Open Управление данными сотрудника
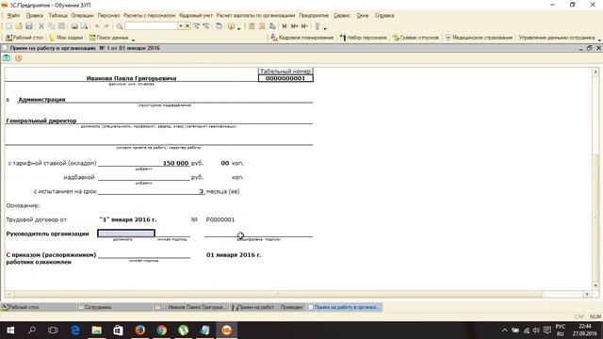Screen dimensions: 603x339 coord(557,38)
